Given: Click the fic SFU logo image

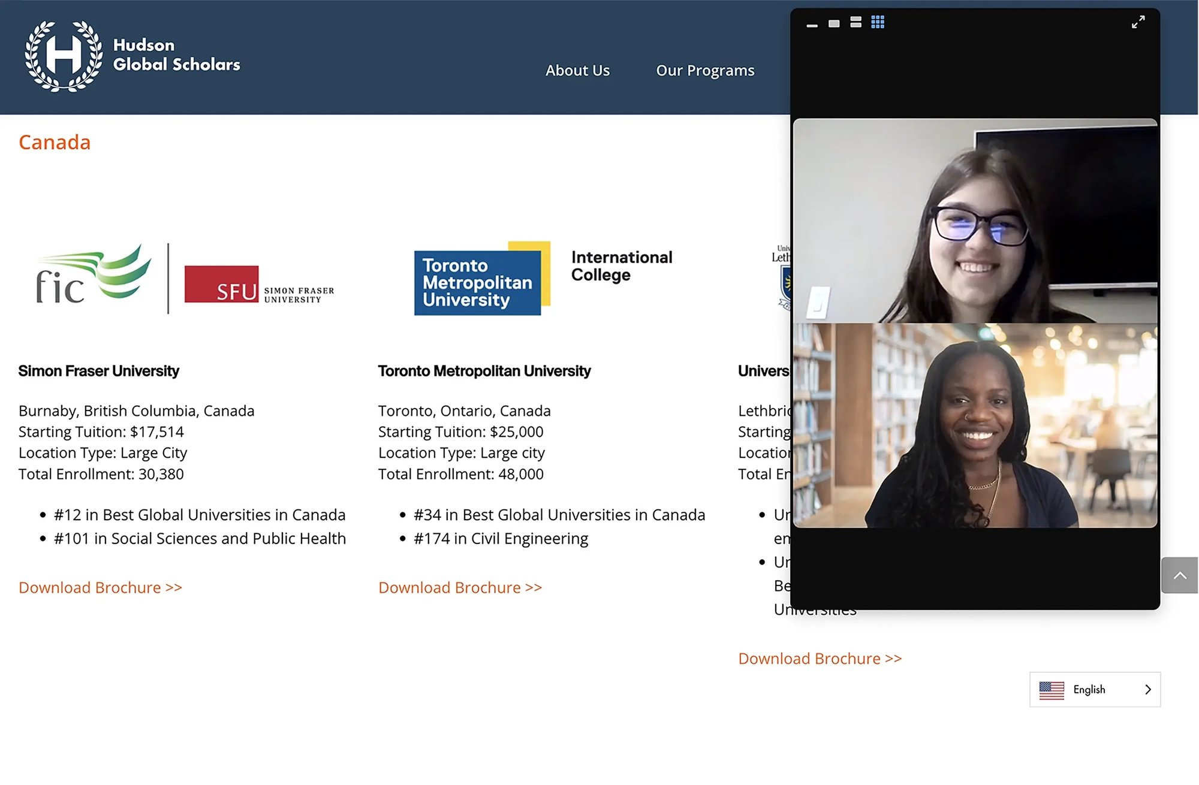Looking at the screenshot, I should pos(185,278).
